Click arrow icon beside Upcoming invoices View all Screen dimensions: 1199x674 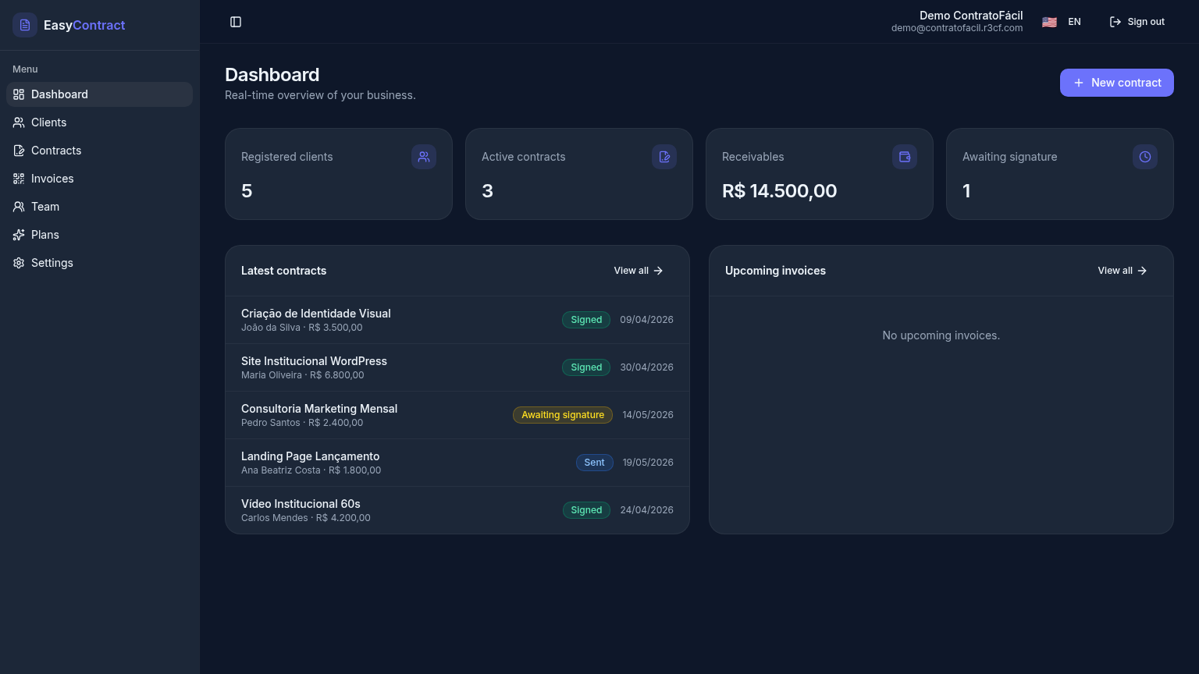tap(1142, 271)
